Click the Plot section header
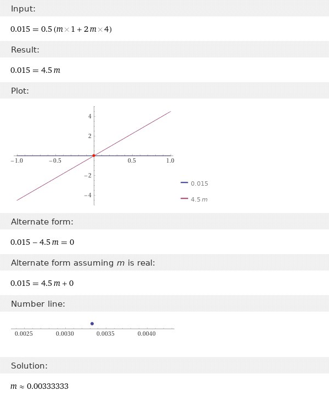 pos(20,91)
